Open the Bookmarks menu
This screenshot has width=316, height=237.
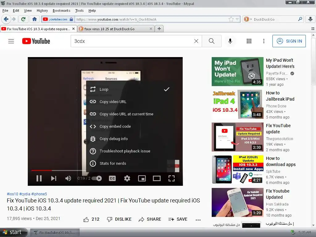[61, 10]
